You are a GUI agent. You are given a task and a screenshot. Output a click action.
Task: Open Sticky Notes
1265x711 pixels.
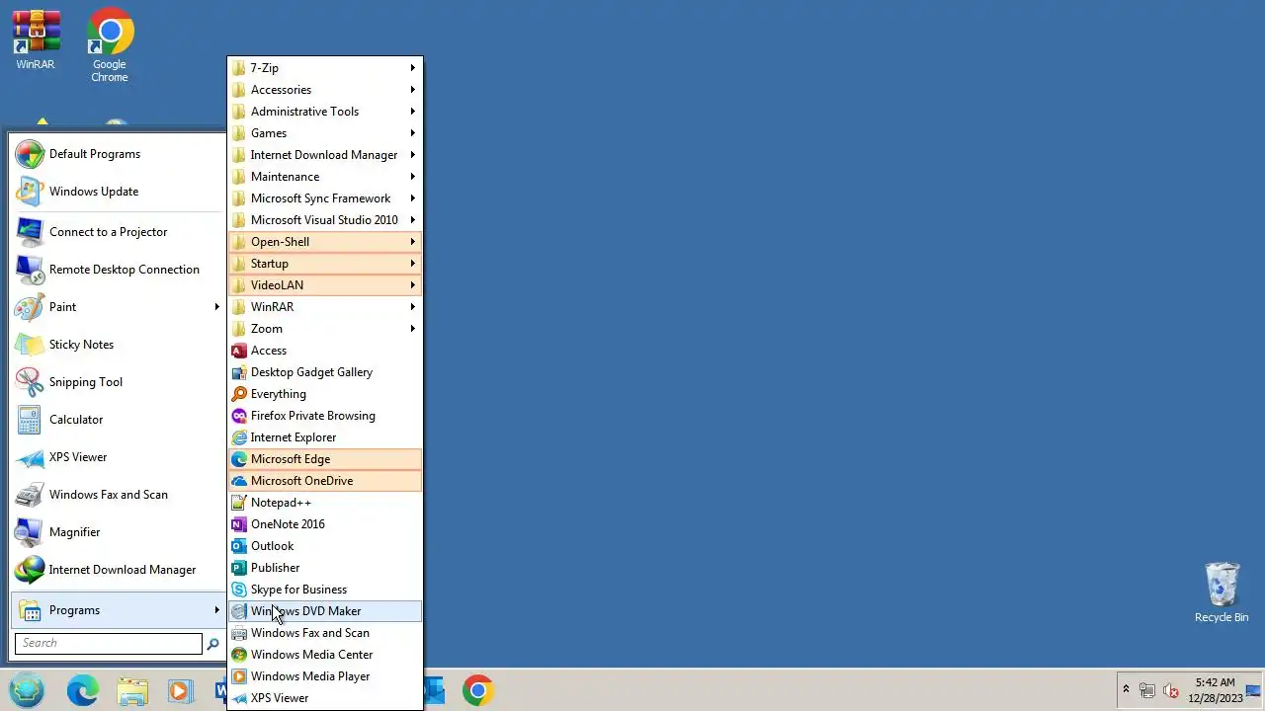[x=118, y=345]
